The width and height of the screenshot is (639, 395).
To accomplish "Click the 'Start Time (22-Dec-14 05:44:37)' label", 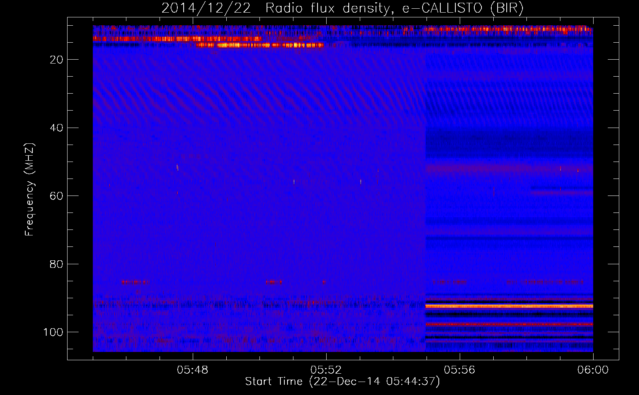I will click(x=342, y=382).
